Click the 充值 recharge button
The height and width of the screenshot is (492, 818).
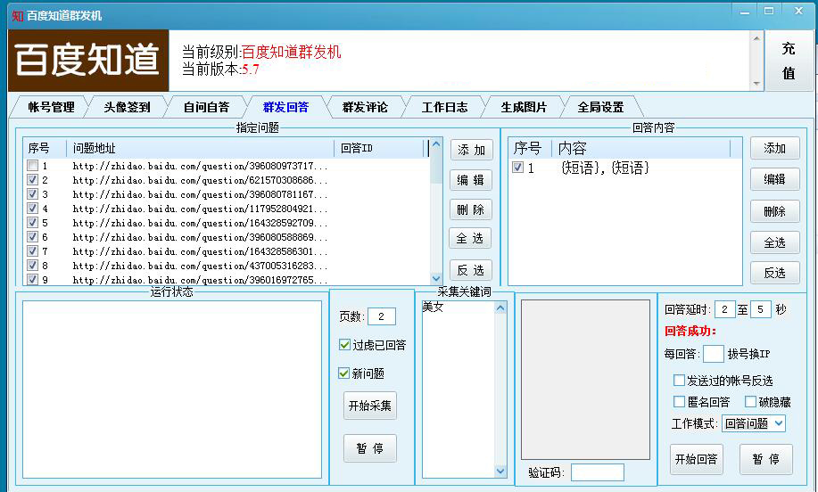pos(789,61)
